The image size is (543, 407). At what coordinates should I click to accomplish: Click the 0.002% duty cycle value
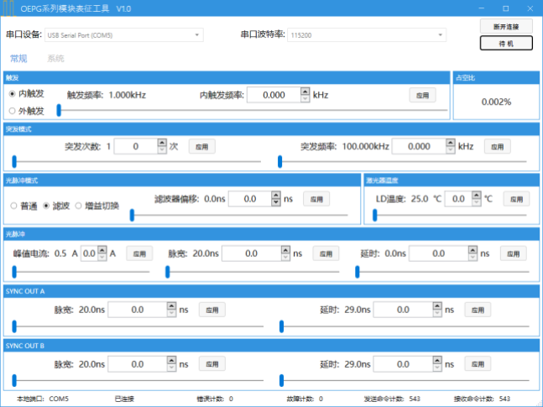496,102
